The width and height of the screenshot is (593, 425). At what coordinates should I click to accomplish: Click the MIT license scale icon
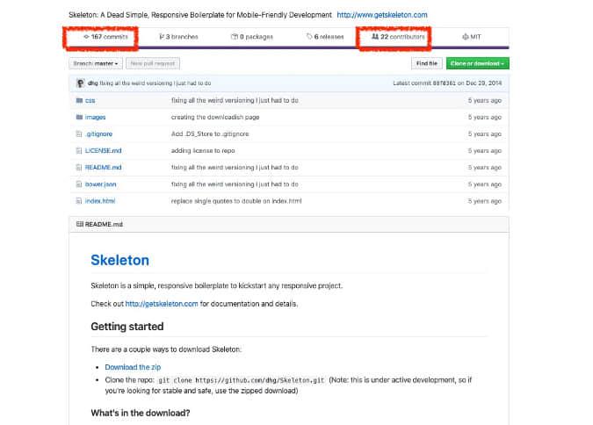click(x=465, y=37)
